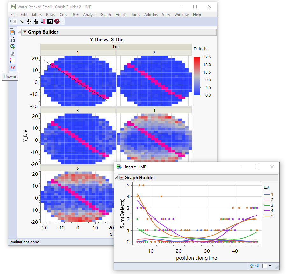Image resolution: width=286 pixels, height=274 pixels.
Task: Click the Linecut window title bar icon
Action: [x=119, y=167]
